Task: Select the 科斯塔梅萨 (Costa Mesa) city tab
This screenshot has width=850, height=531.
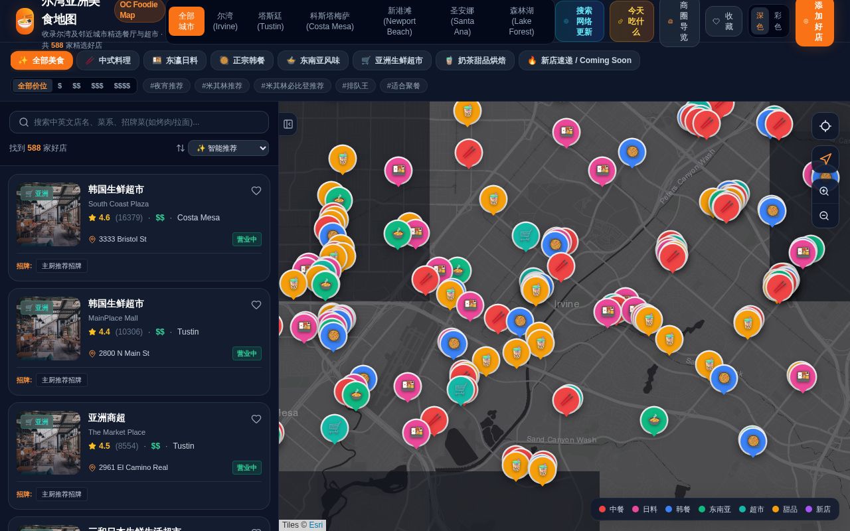Action: (330, 21)
